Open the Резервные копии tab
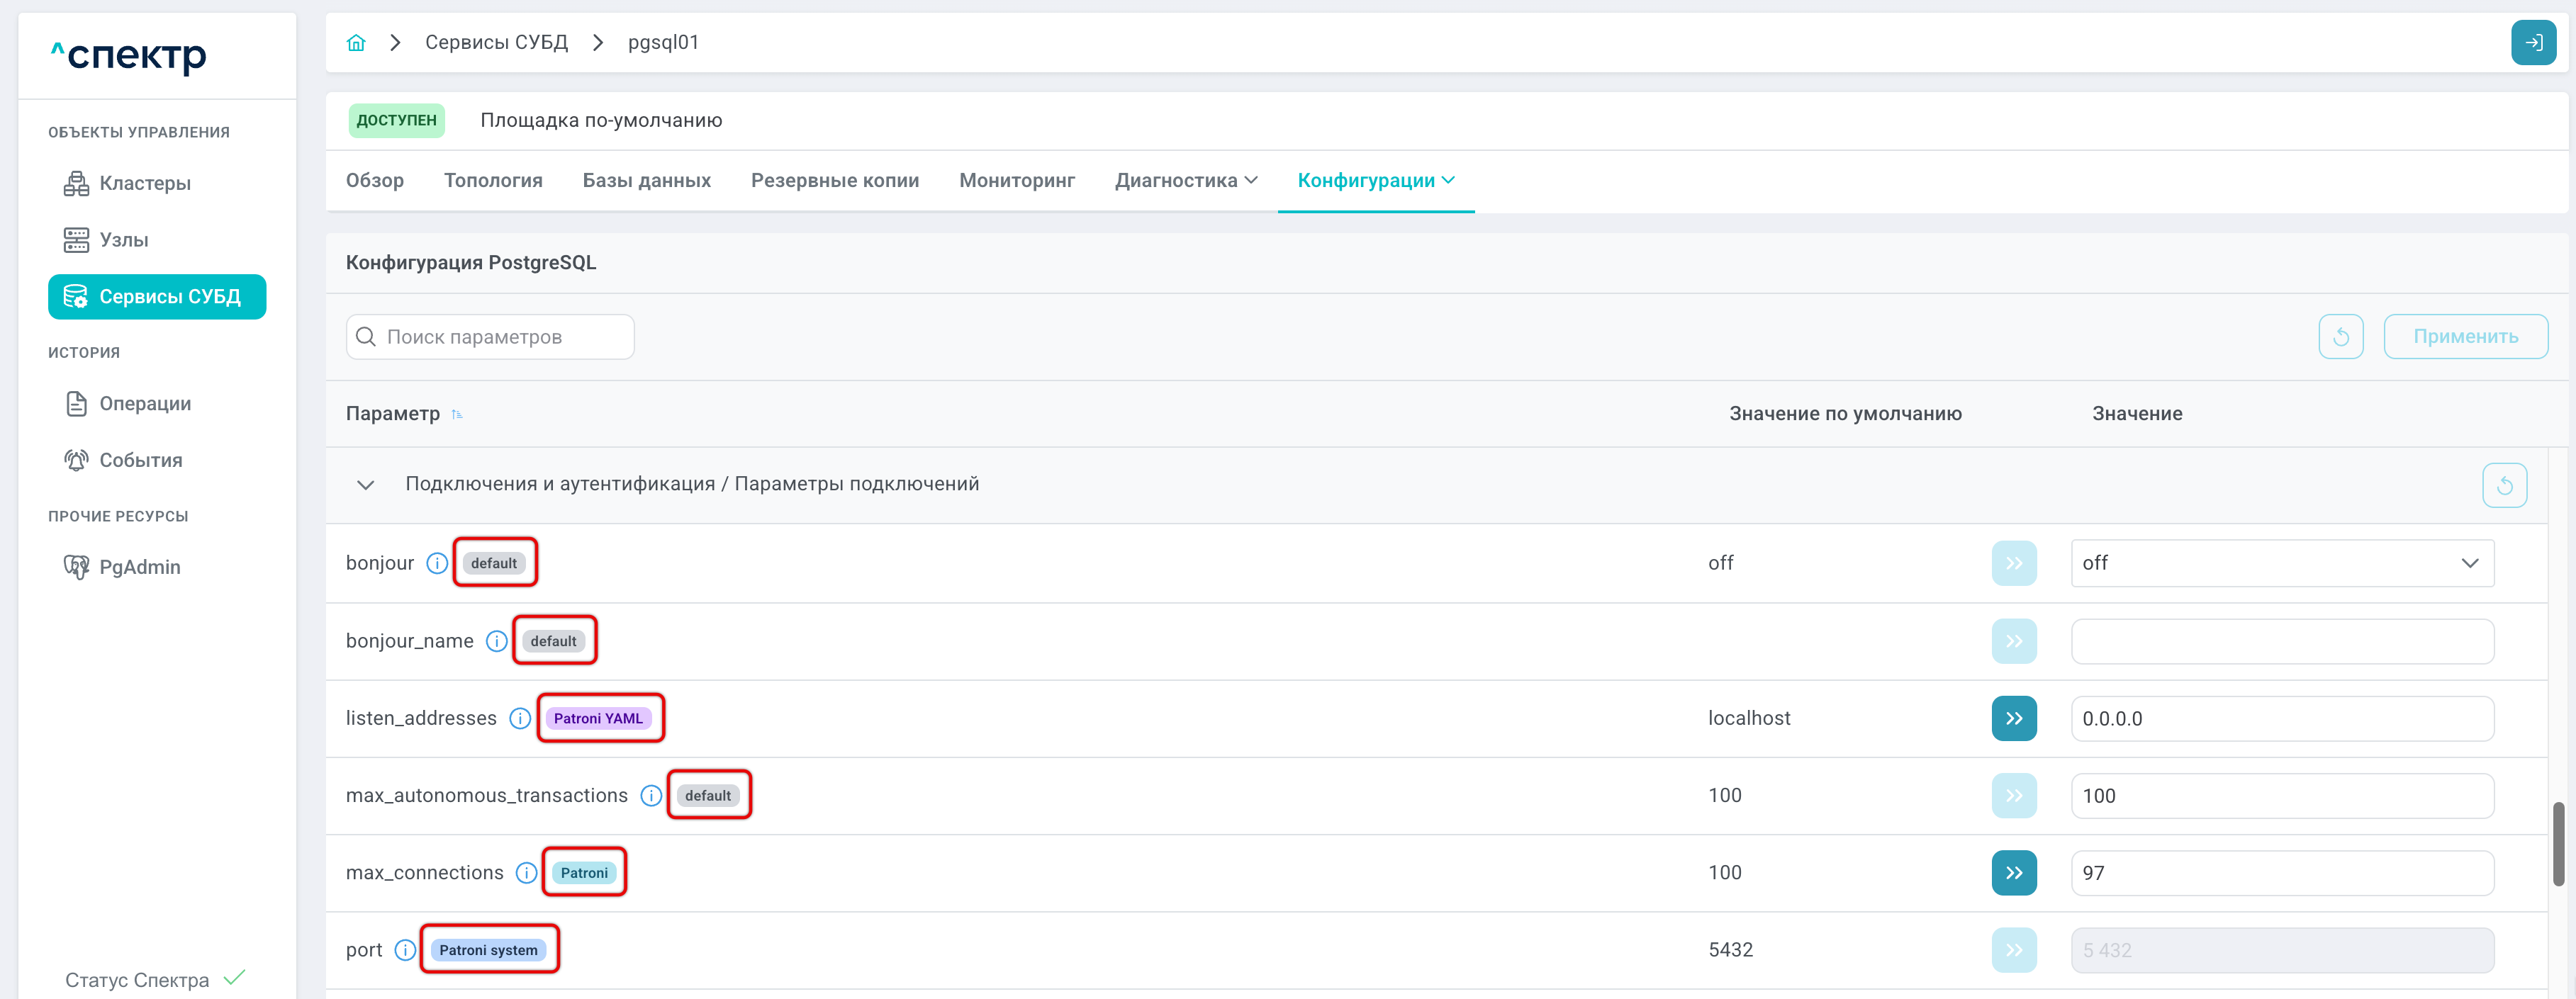This screenshot has width=2576, height=999. (x=834, y=181)
